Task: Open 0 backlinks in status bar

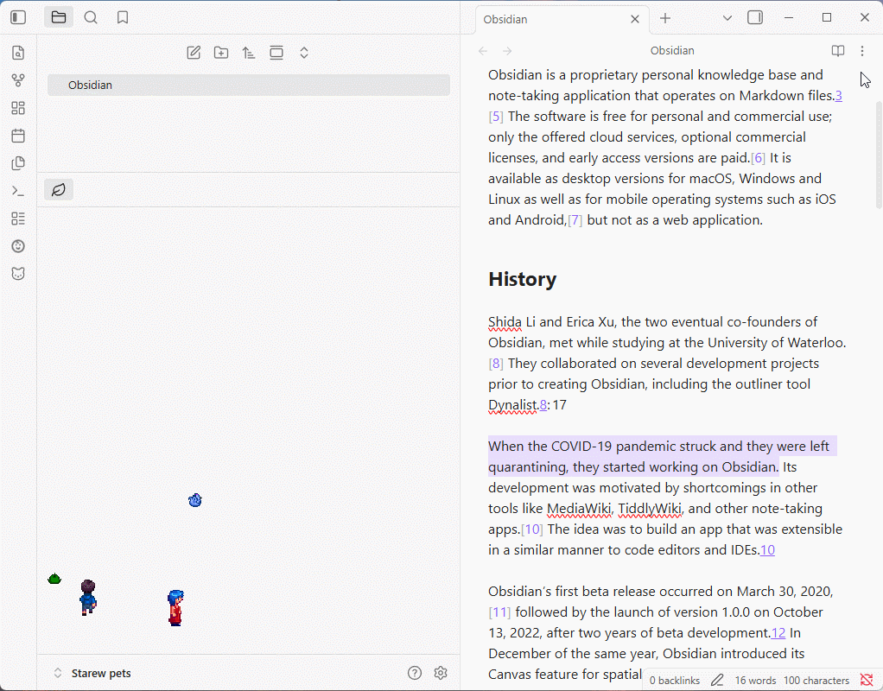Action: (674, 681)
